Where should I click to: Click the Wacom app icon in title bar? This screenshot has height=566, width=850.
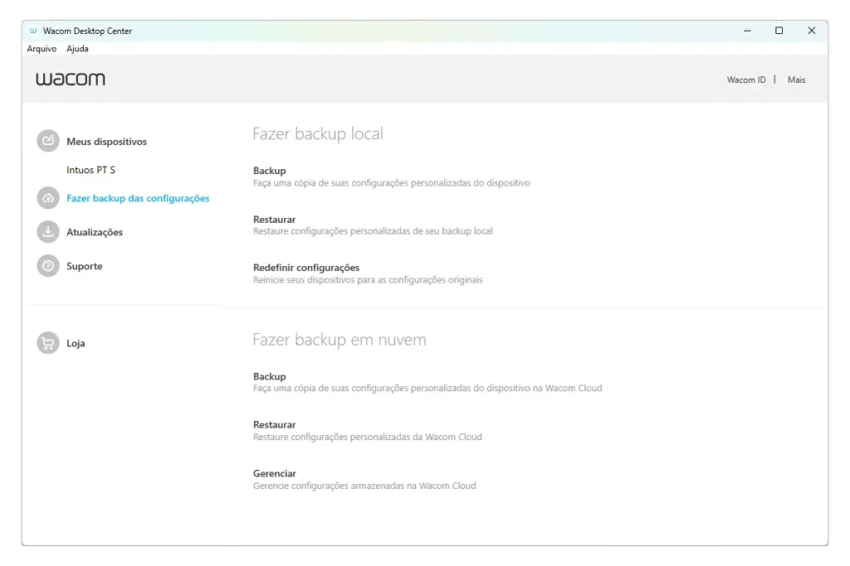click(33, 31)
